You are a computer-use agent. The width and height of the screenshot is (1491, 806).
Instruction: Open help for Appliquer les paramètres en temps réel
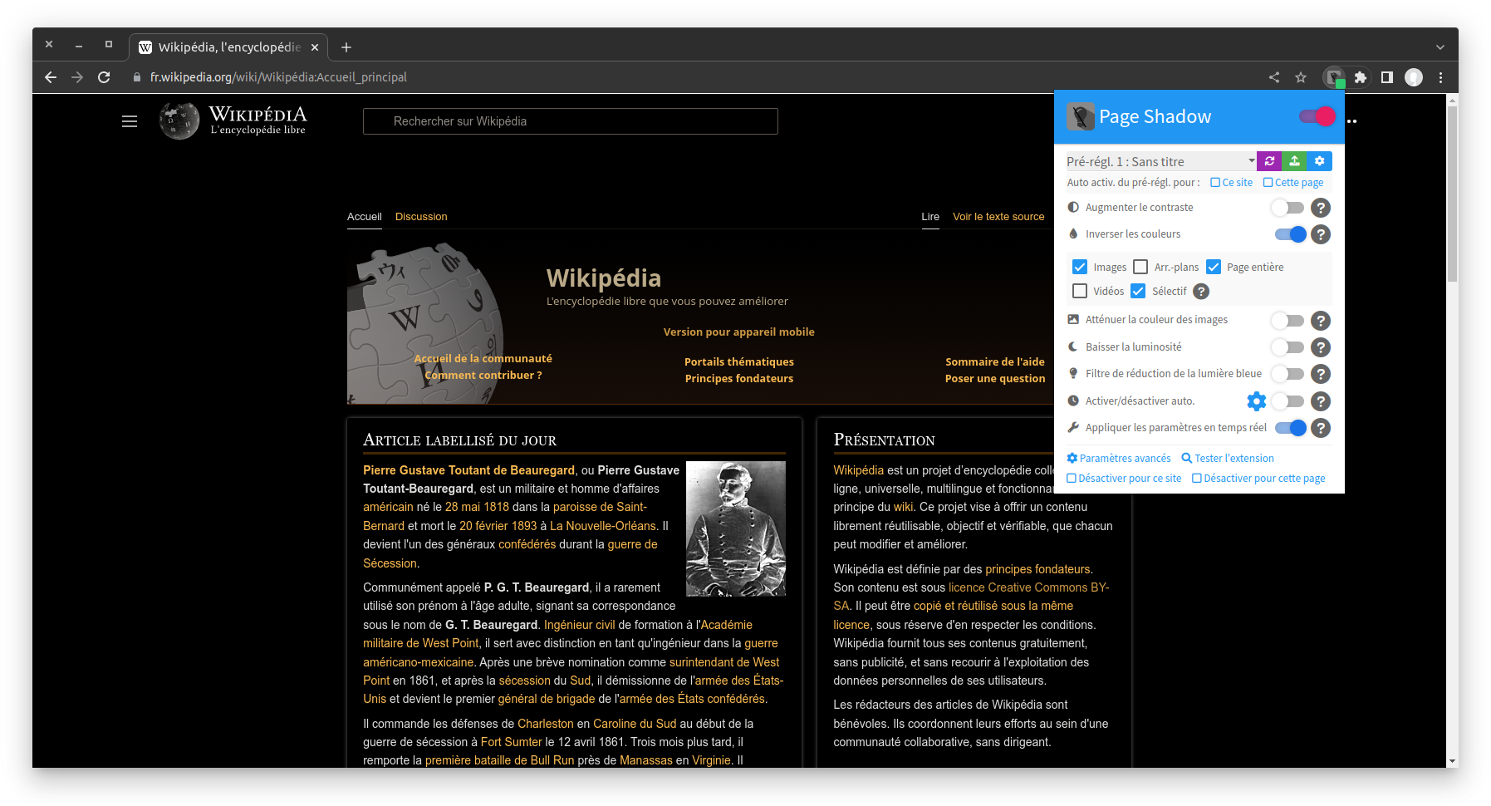tap(1321, 428)
